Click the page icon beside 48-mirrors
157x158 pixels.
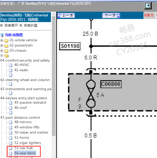pyautogui.click(x=11, y=122)
